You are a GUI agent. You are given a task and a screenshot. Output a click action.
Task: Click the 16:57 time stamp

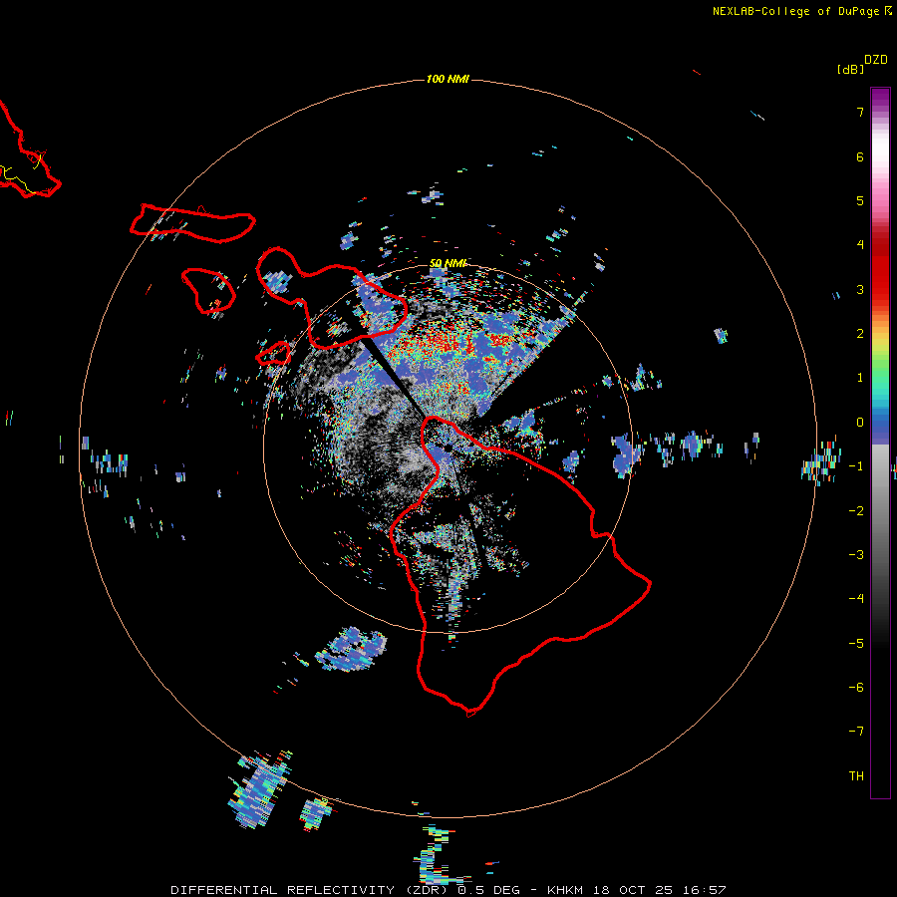click(705, 890)
